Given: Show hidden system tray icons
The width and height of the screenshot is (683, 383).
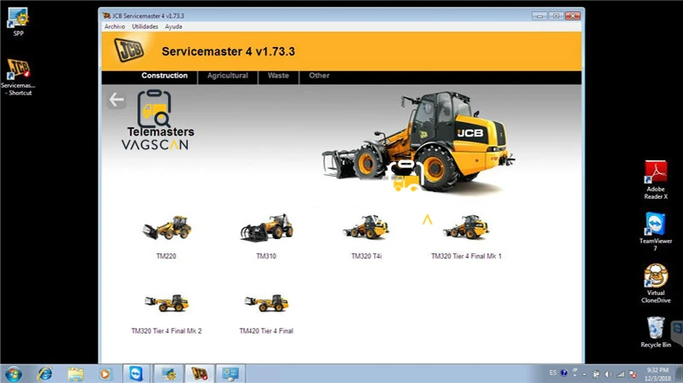Looking at the screenshot, I should [584, 374].
